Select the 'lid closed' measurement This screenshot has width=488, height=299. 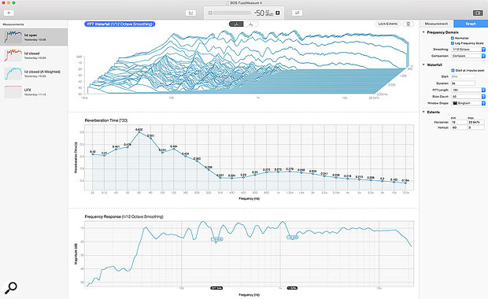(34, 55)
